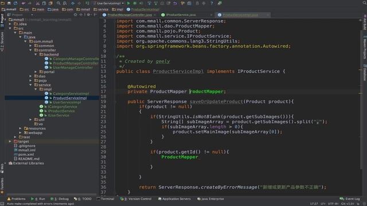Click the UTF-8 encoding status indicator
This screenshot has height=206, width=367.
[x=333, y=204]
